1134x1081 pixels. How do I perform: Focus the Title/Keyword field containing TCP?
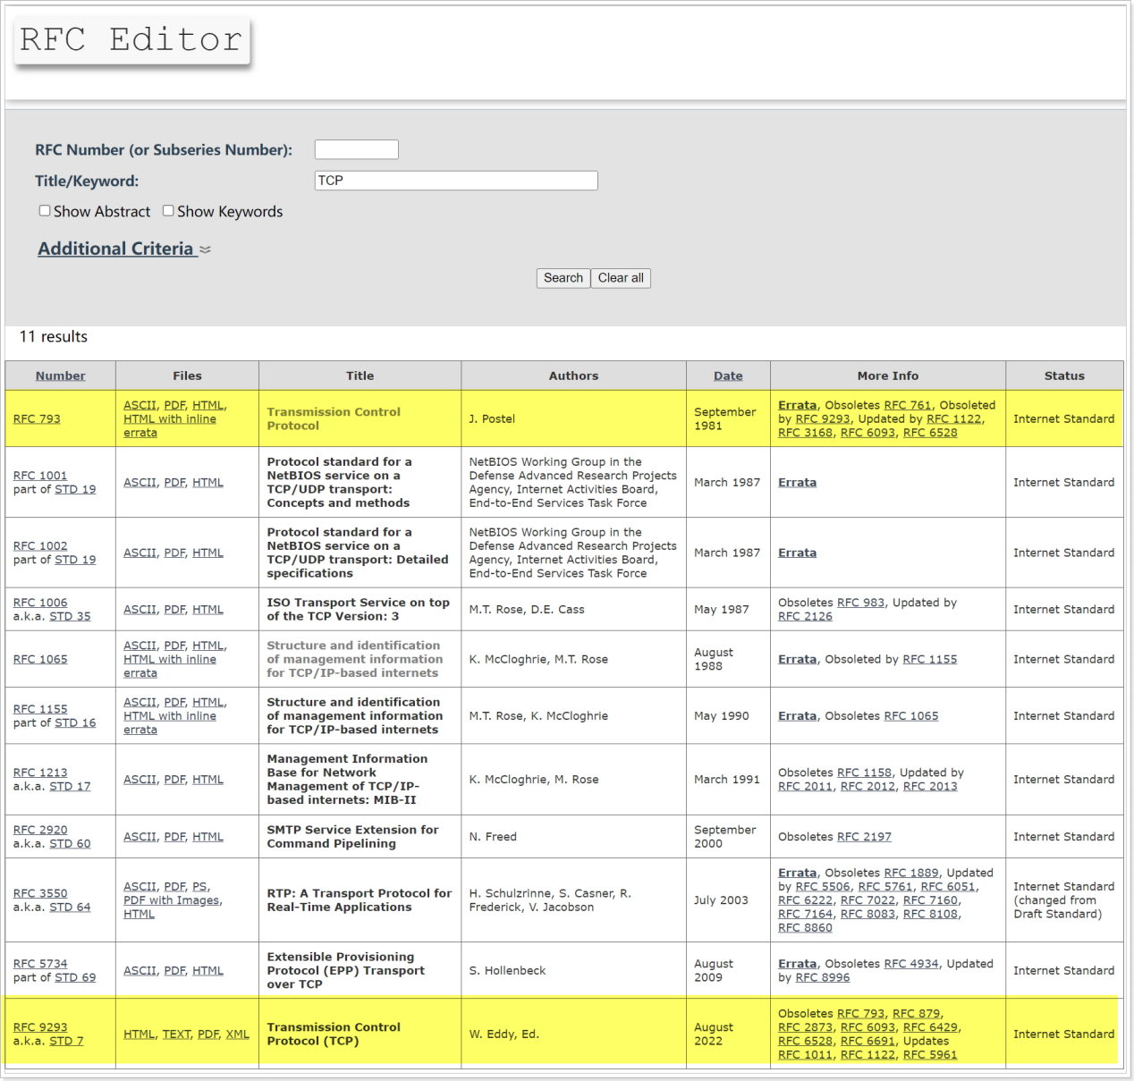coord(456,181)
